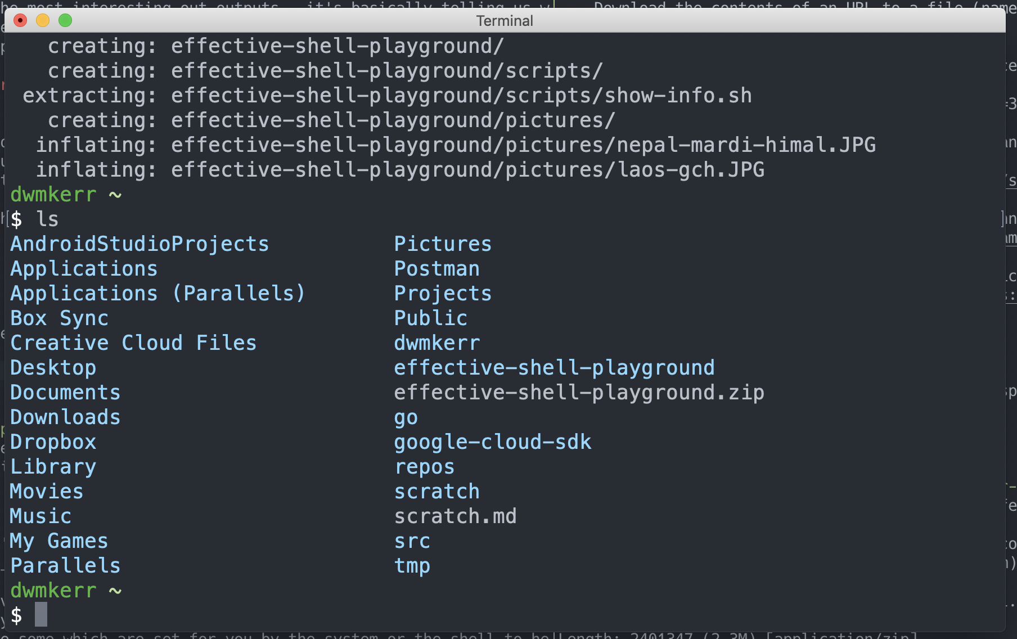Click the Documents directory name
Image resolution: width=1017 pixels, height=639 pixels.
pyautogui.click(x=65, y=393)
